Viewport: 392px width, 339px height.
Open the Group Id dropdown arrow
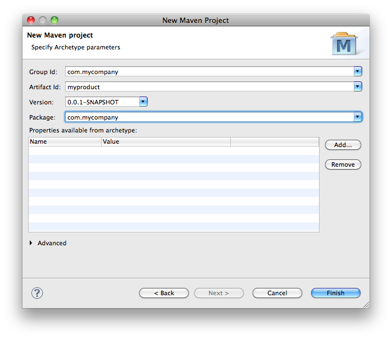click(x=358, y=72)
